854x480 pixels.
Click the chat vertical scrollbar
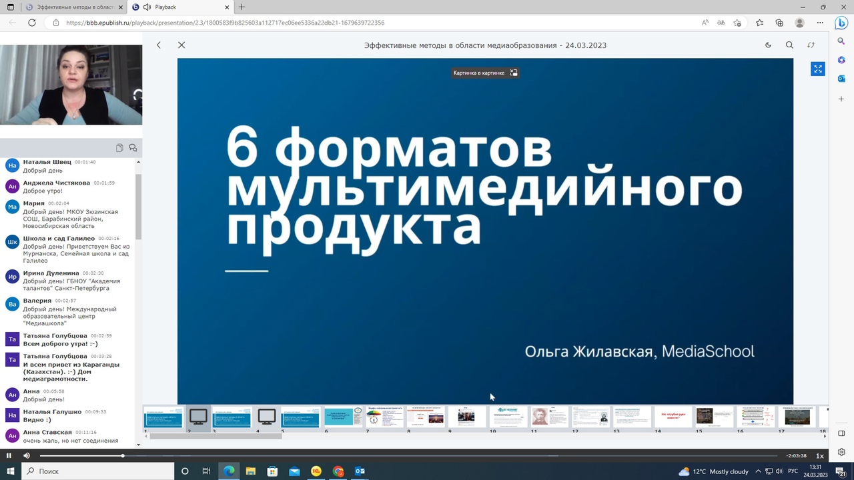pos(139,207)
